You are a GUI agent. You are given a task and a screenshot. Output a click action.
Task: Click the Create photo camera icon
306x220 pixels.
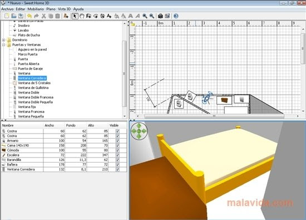160,16
